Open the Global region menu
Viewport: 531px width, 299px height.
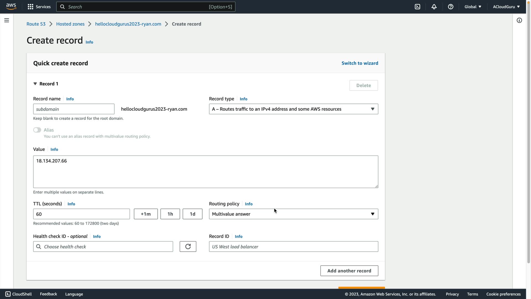click(473, 7)
